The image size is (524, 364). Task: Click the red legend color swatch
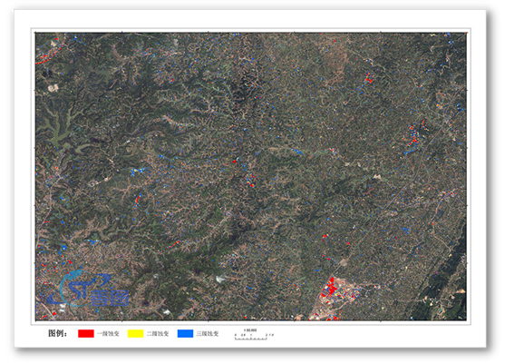coord(86,333)
